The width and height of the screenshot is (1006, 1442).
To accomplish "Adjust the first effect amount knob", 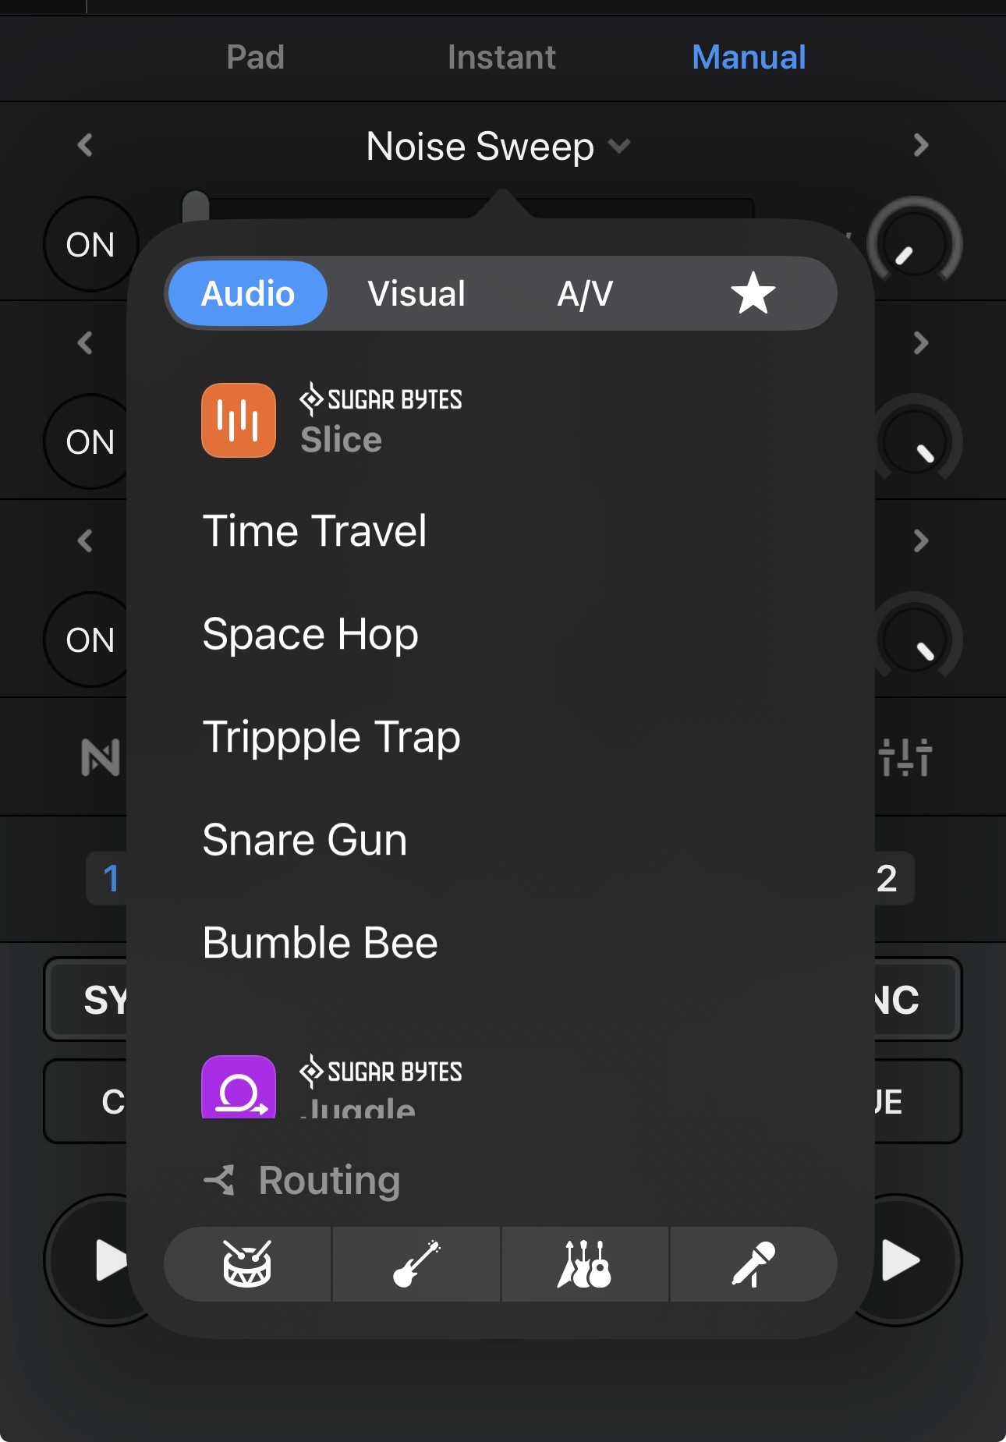I will point(915,244).
